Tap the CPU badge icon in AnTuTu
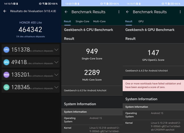The width and height of the screenshot is (184, 133). click(6, 50)
